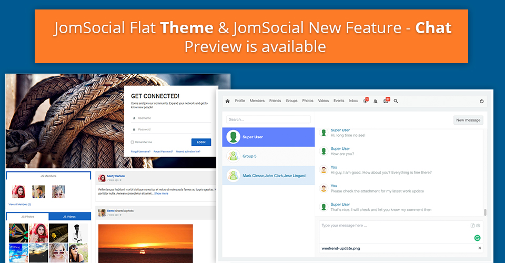505x263 pixels.
Task: Click 'Hi, long time no see!' message
Action: [x=348, y=135]
